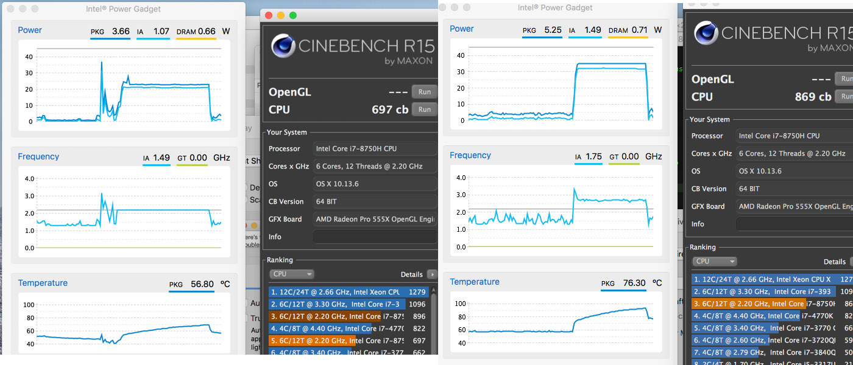Screen dimensions: 853x365
Task: Click DRAM power value 0.66
Action: [x=207, y=31]
